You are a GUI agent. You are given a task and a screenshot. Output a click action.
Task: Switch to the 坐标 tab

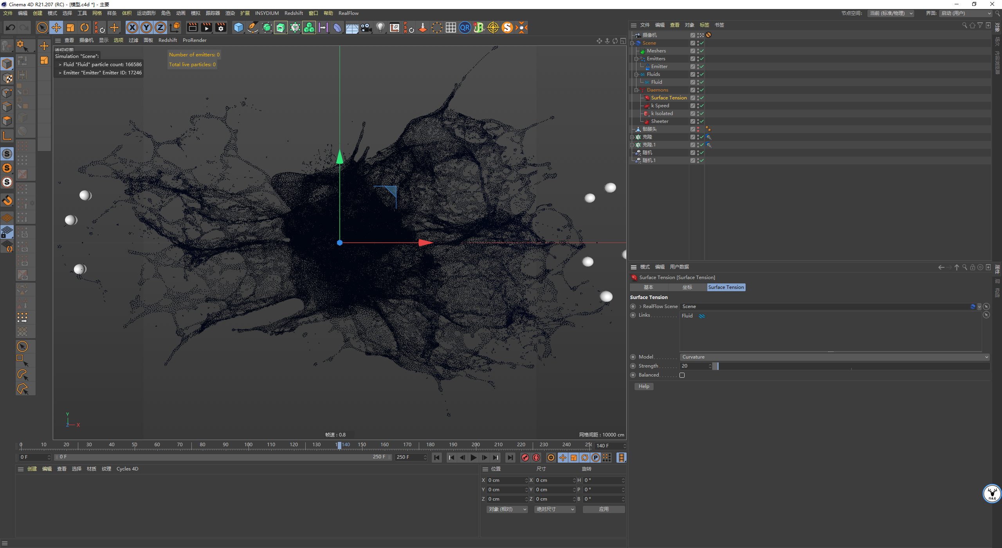point(687,287)
